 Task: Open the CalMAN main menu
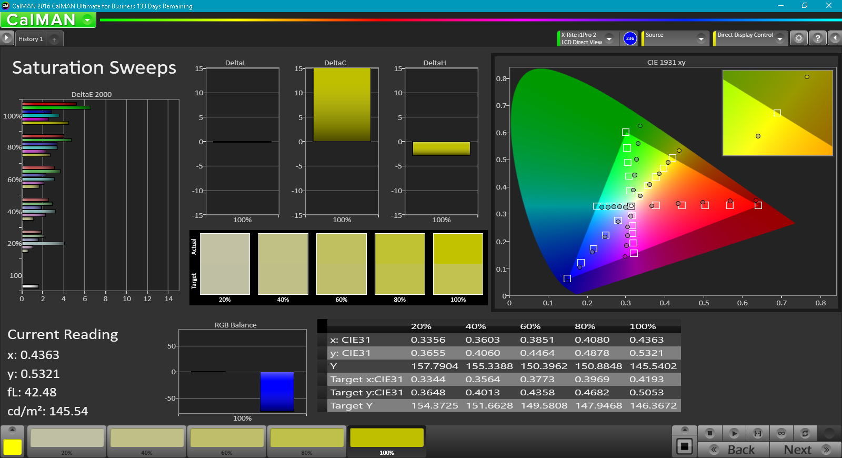(87, 20)
